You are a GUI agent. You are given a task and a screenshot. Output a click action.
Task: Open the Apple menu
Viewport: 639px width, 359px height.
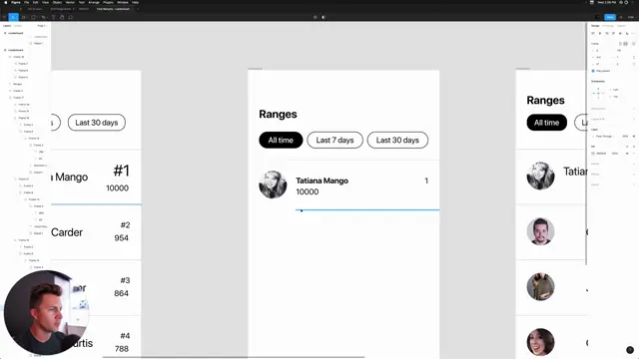tap(6, 2)
